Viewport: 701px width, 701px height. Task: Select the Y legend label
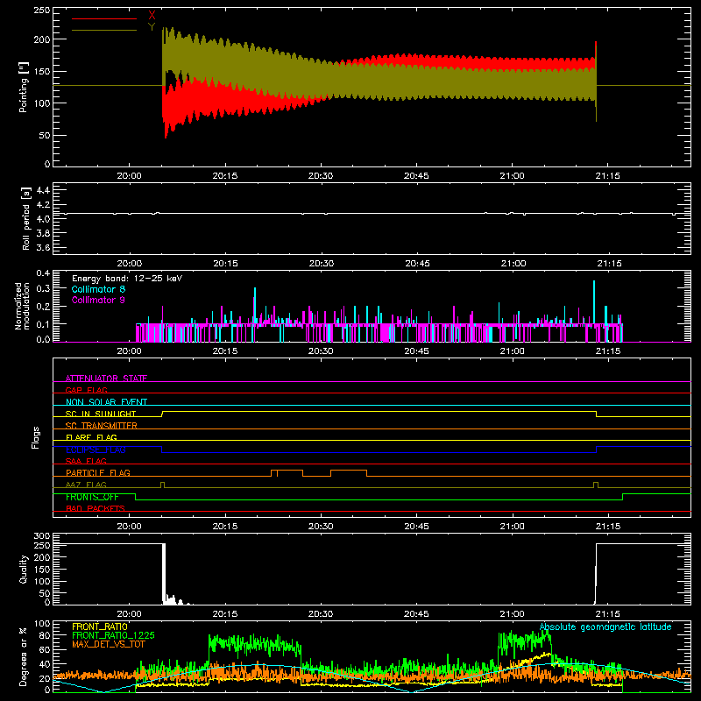[x=152, y=27]
